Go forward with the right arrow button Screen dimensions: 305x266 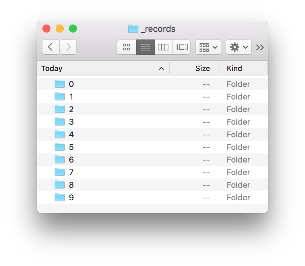68,47
